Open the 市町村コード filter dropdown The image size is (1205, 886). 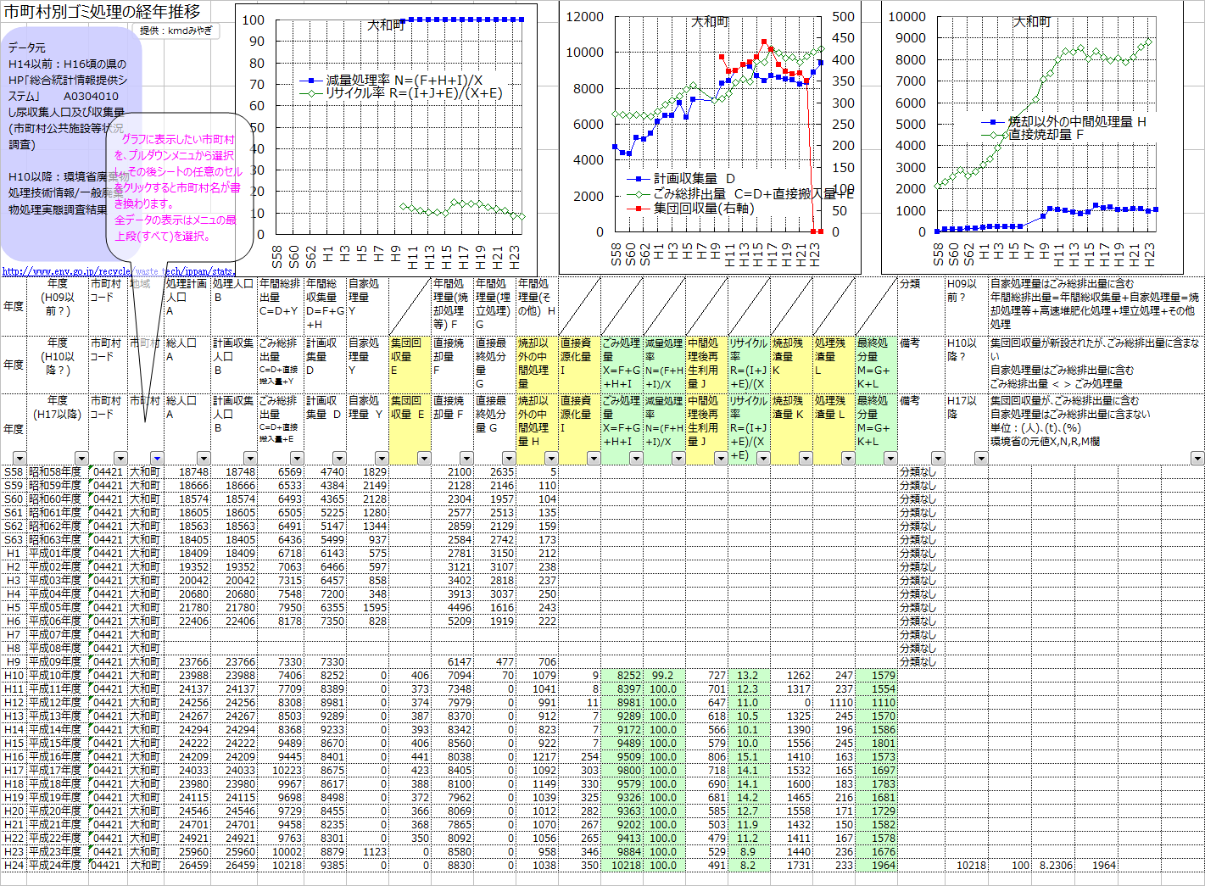pos(120,459)
